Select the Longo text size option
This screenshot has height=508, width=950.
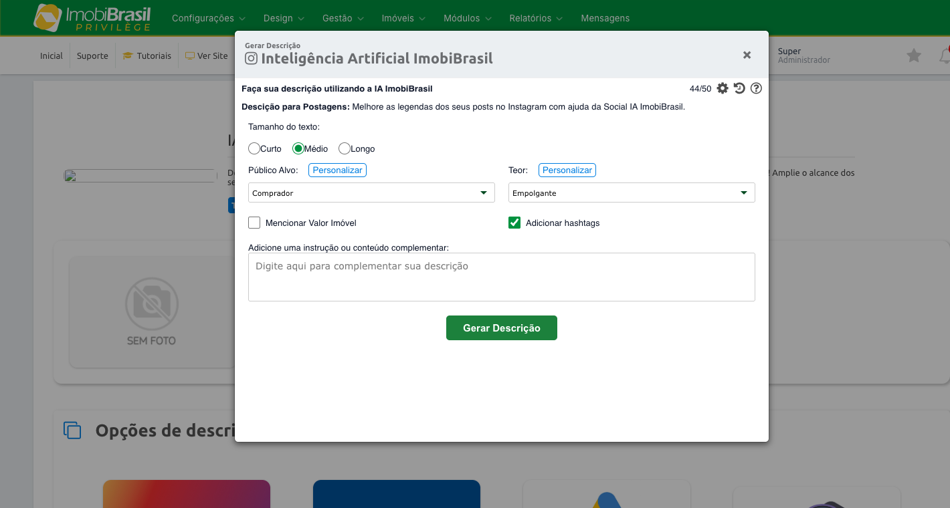tap(345, 148)
